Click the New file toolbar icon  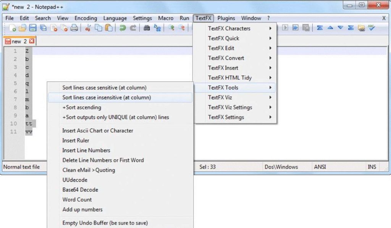[12, 28]
